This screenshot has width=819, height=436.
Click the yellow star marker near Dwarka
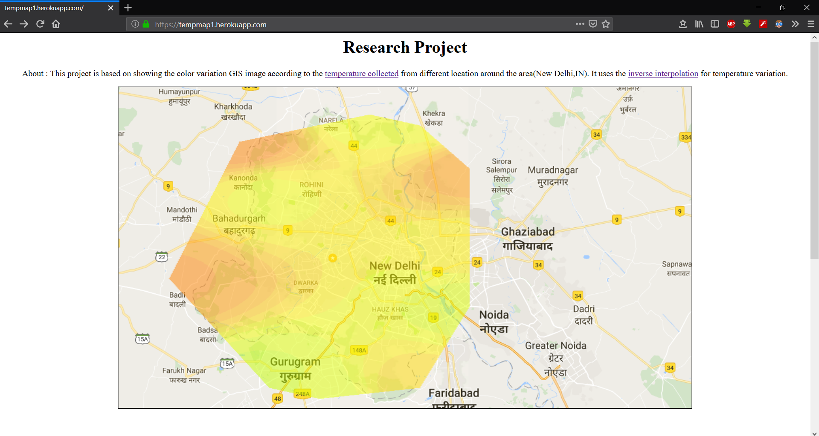click(x=333, y=258)
